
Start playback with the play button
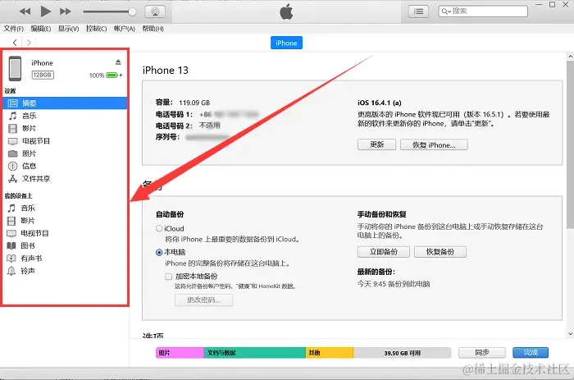click(x=45, y=11)
